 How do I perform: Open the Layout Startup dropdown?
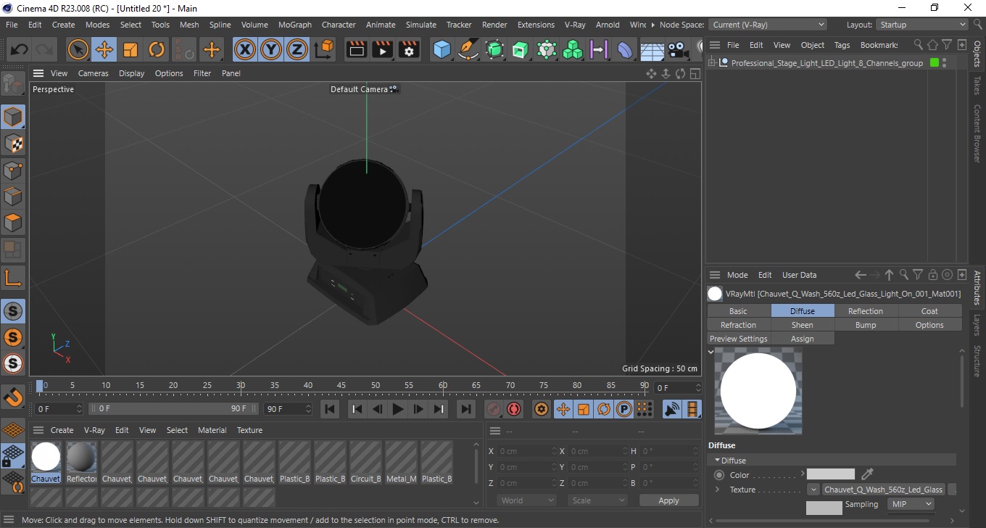pyautogui.click(x=921, y=25)
